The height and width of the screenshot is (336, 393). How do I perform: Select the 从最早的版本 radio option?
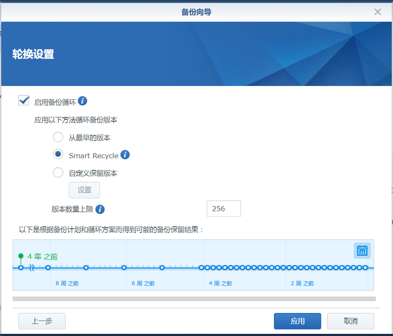(58, 138)
